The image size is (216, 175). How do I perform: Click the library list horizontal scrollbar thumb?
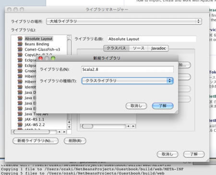(x=32, y=132)
